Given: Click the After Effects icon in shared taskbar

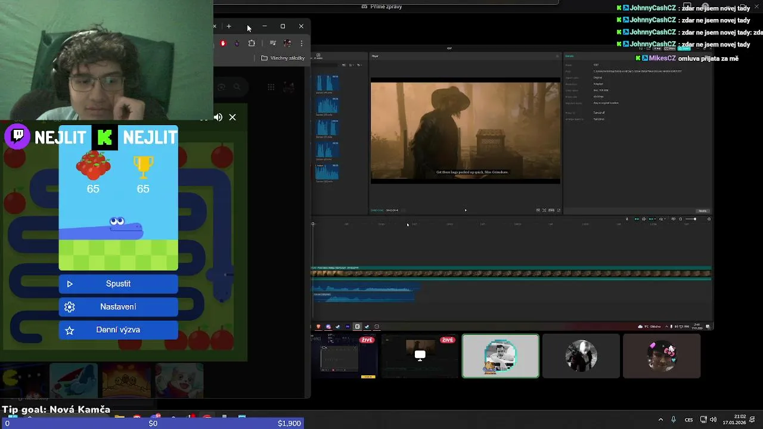Looking at the screenshot, I should point(348,327).
